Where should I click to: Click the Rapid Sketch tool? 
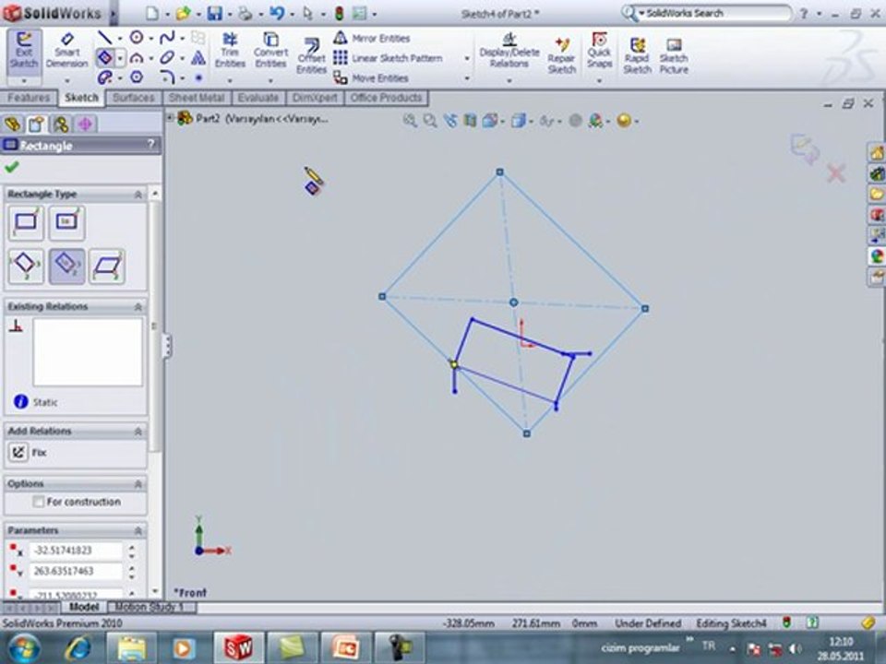(638, 56)
